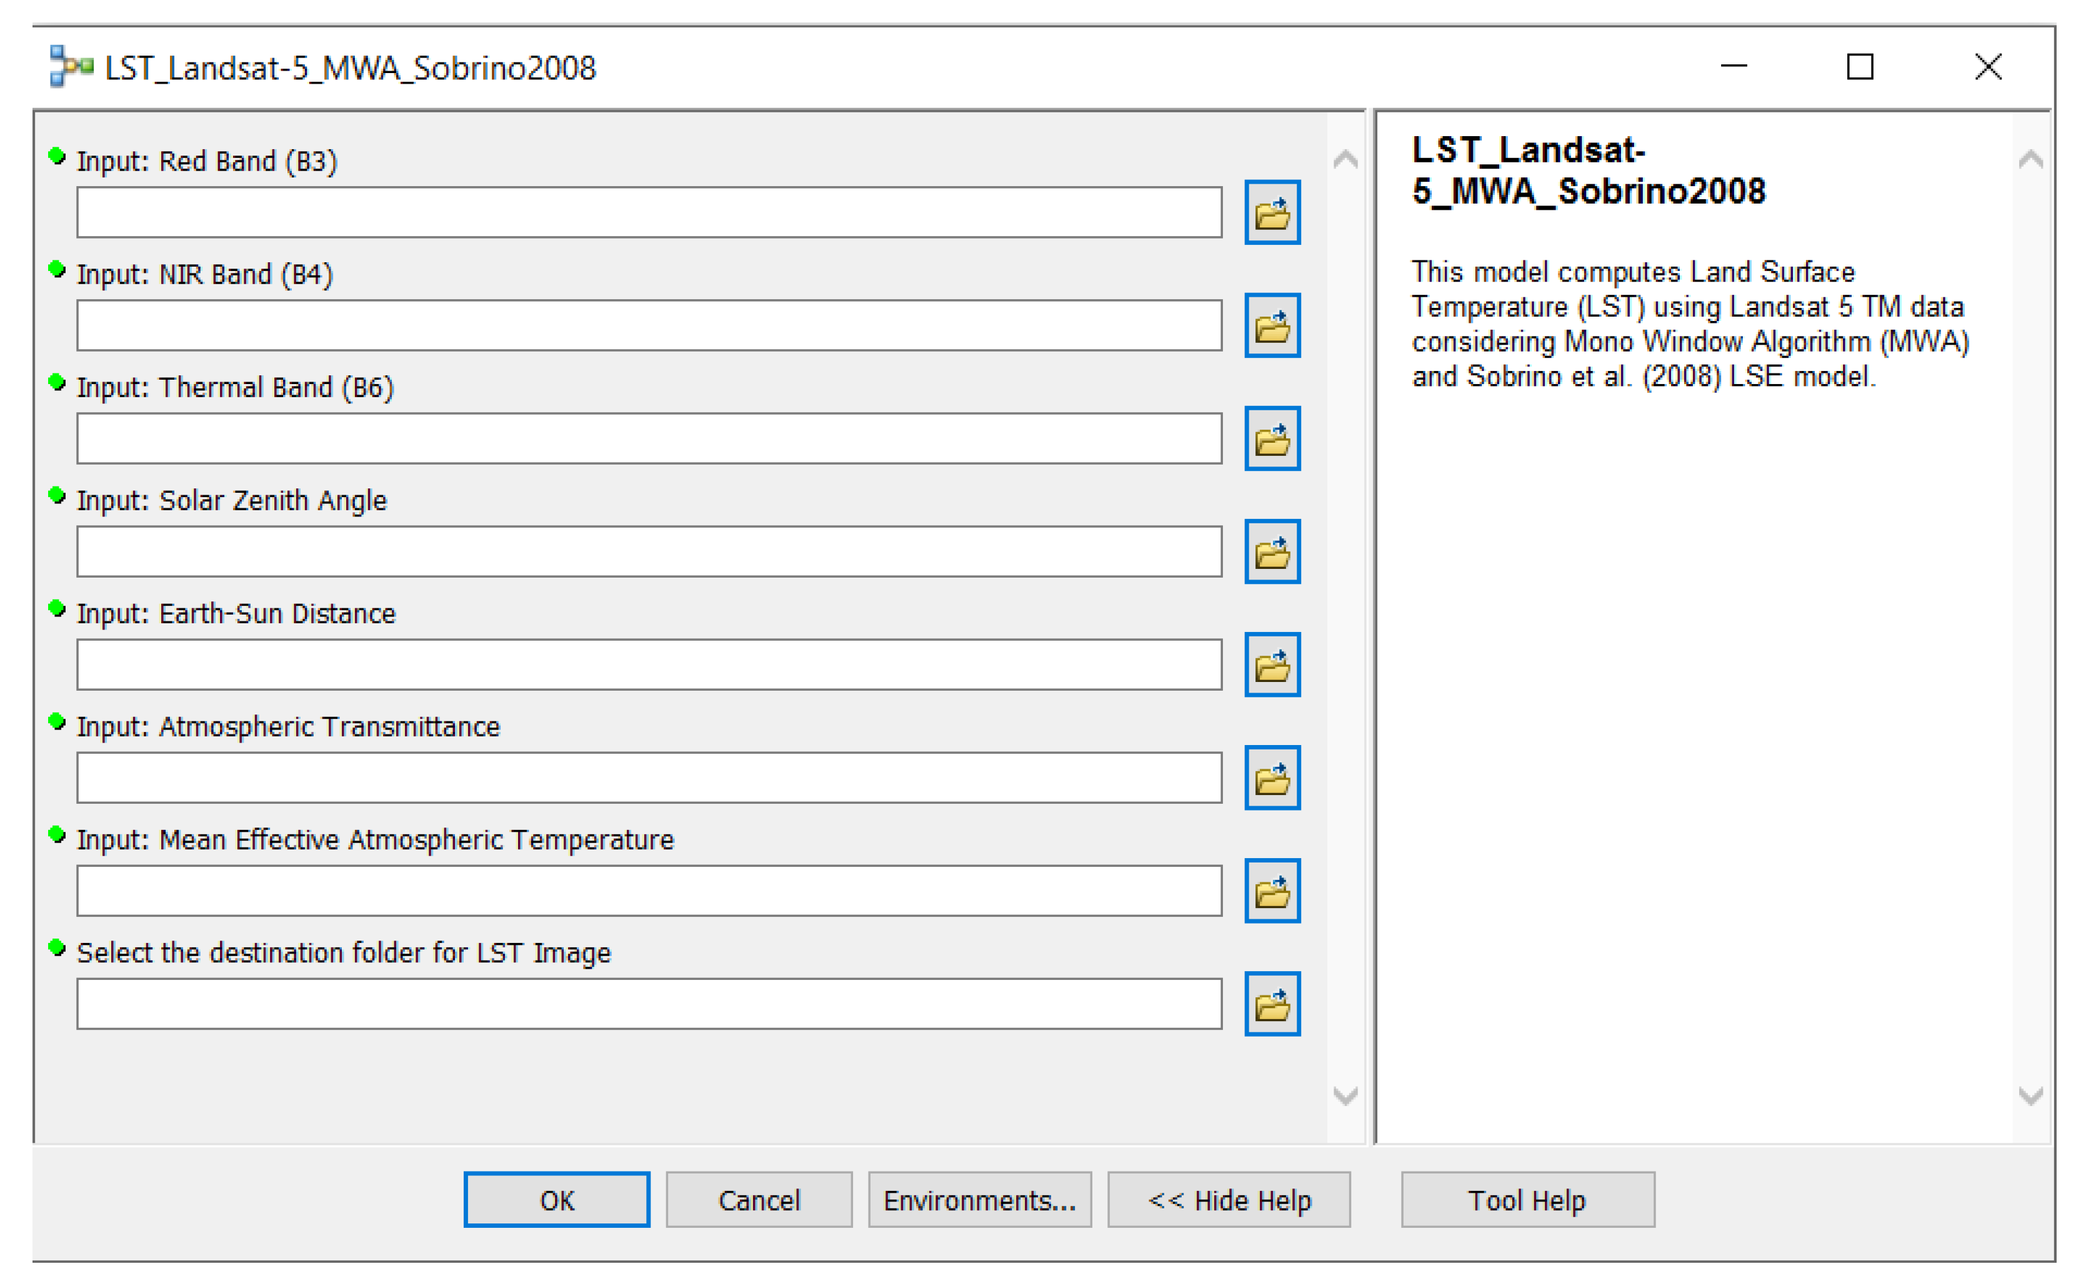Viewport: 2076px width, 1274px height.
Task: Click the LST Image destination folder field
Action: pos(649,1004)
